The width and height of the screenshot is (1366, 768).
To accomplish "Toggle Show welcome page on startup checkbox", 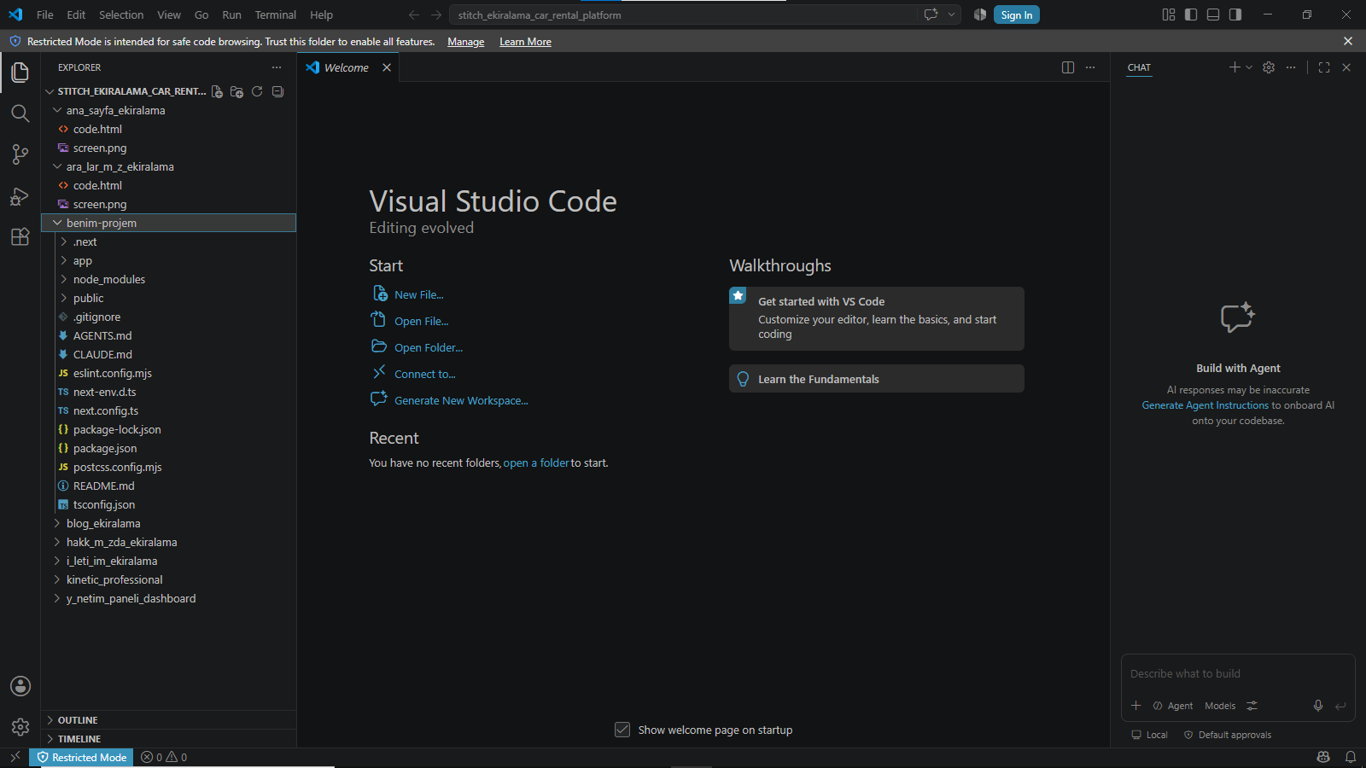I will pyautogui.click(x=622, y=730).
